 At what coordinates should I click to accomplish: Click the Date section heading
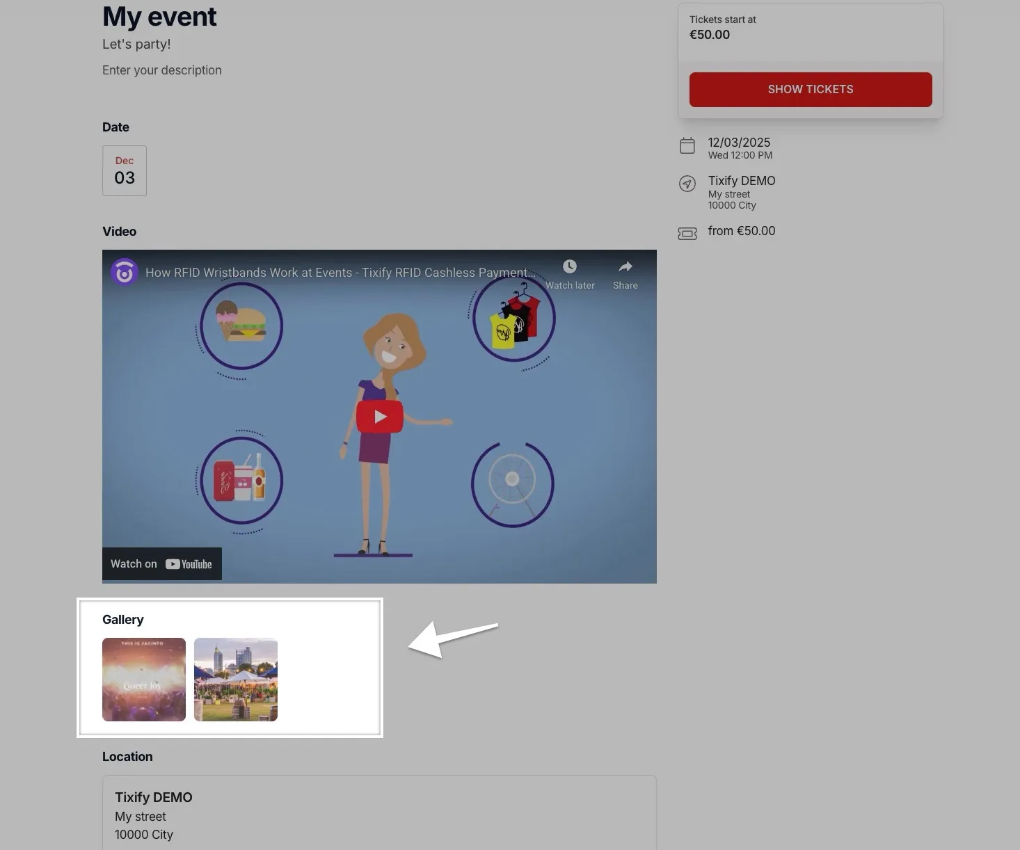click(x=115, y=127)
